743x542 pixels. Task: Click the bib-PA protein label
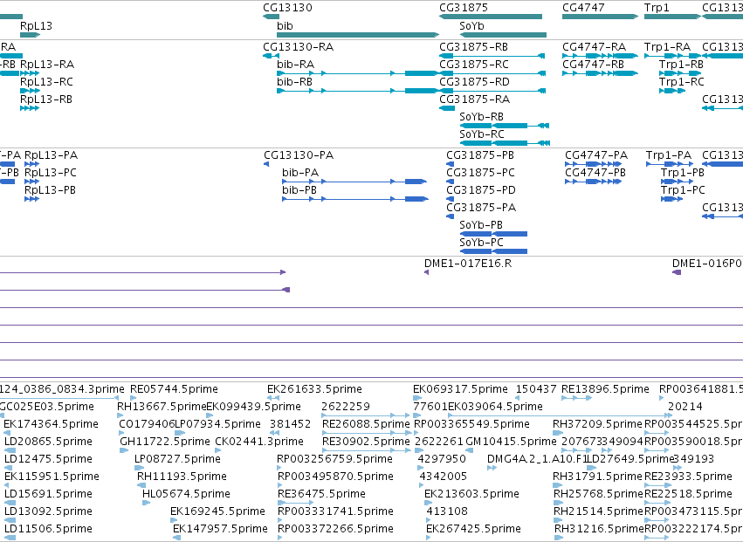(x=300, y=173)
